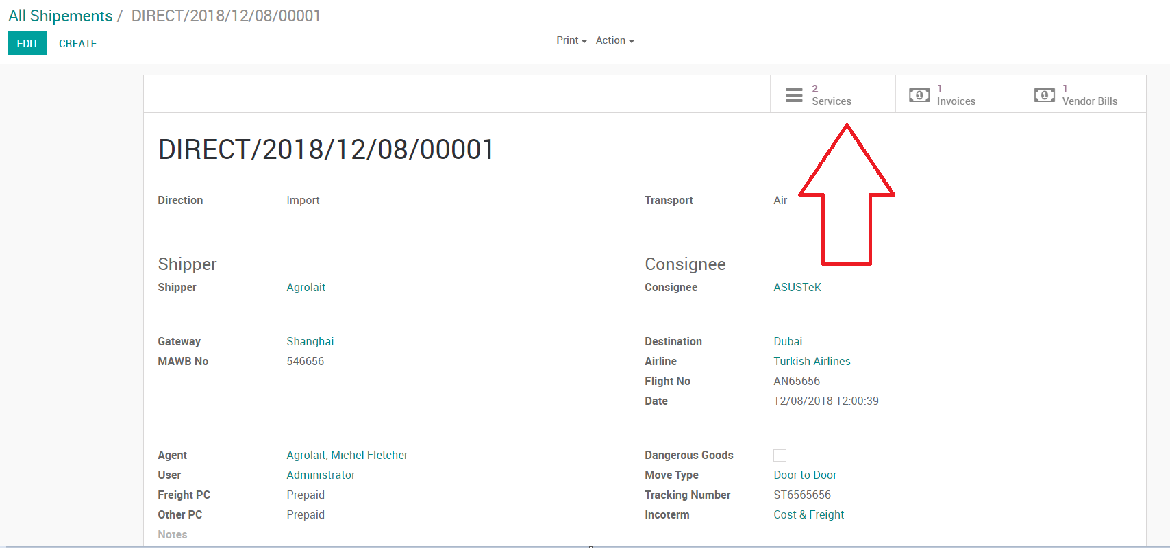Viewport: 1170px width, 548px height.
Task: Open the Dubai destination link
Action: pos(788,341)
